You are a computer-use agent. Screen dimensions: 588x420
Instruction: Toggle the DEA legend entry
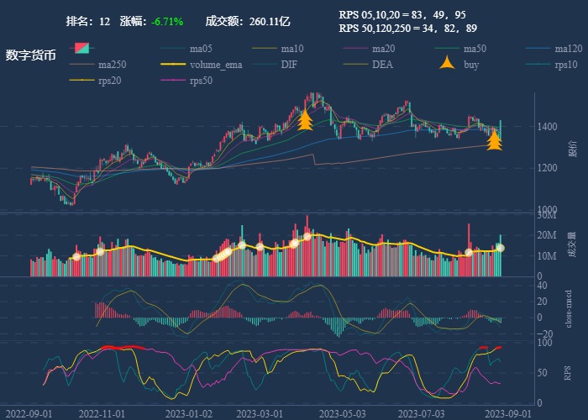(382, 64)
